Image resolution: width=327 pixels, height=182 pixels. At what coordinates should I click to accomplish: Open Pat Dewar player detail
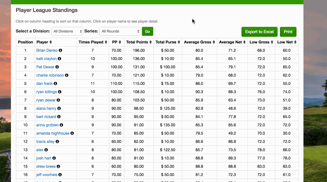tap(45, 67)
